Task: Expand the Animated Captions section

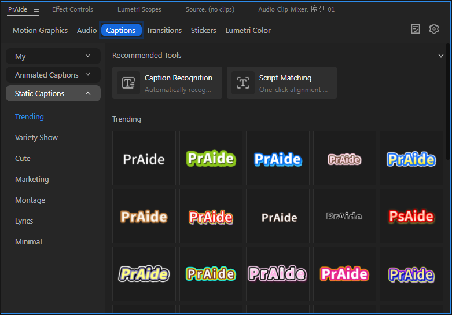Action: (x=53, y=75)
